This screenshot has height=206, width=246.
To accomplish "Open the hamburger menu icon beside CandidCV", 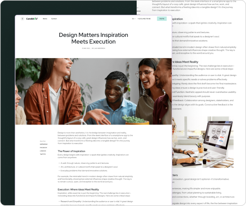I will (x=22, y=19).
